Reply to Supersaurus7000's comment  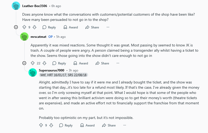coord(66,125)
